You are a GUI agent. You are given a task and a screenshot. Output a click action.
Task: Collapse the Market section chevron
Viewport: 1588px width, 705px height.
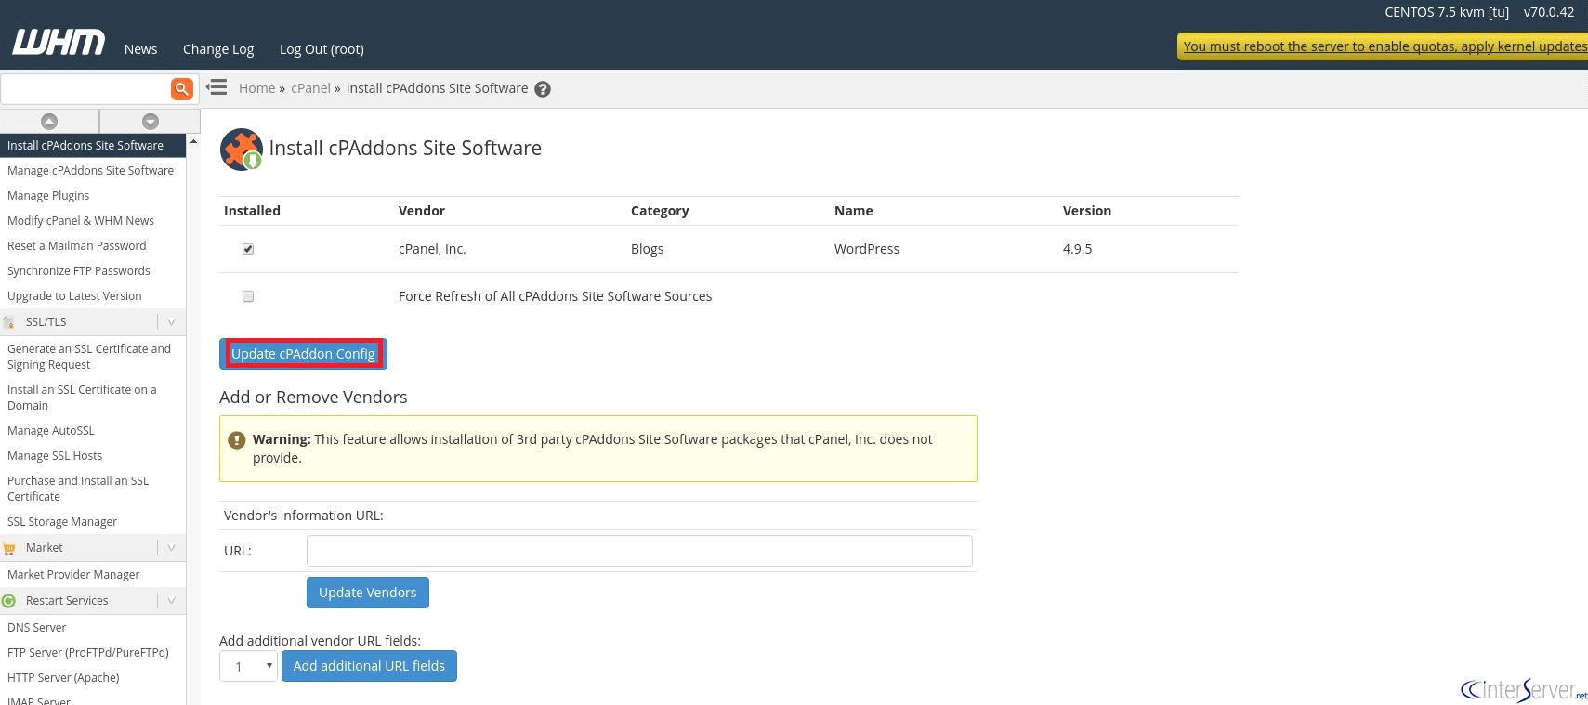(171, 548)
